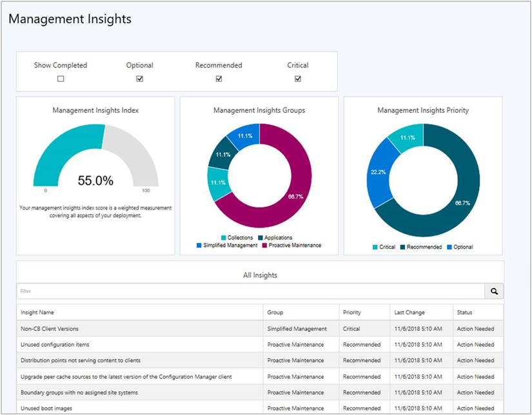Click the search magnifier icon button
532x415 pixels.
[x=494, y=291]
